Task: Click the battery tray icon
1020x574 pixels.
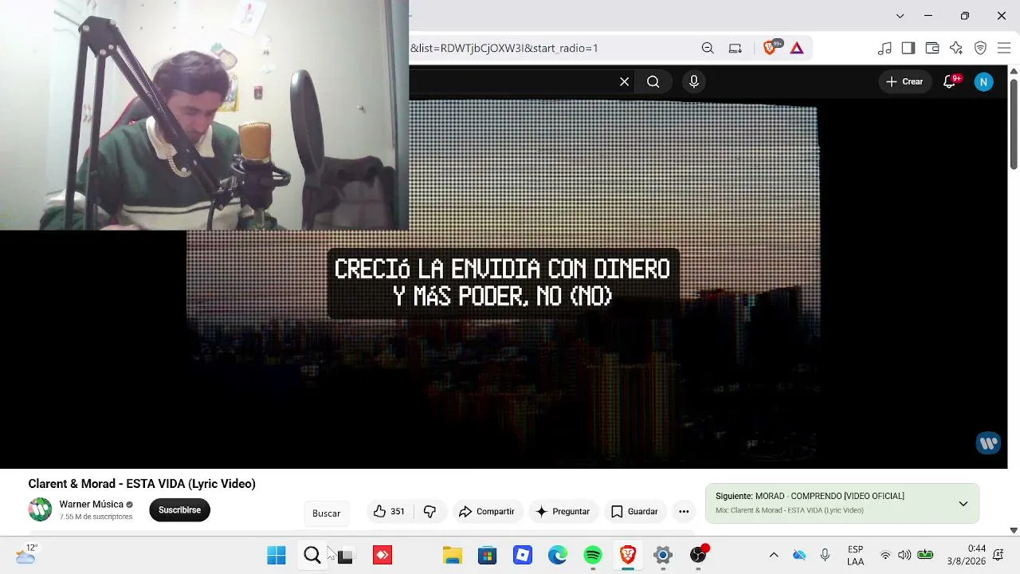Action: coord(925,555)
